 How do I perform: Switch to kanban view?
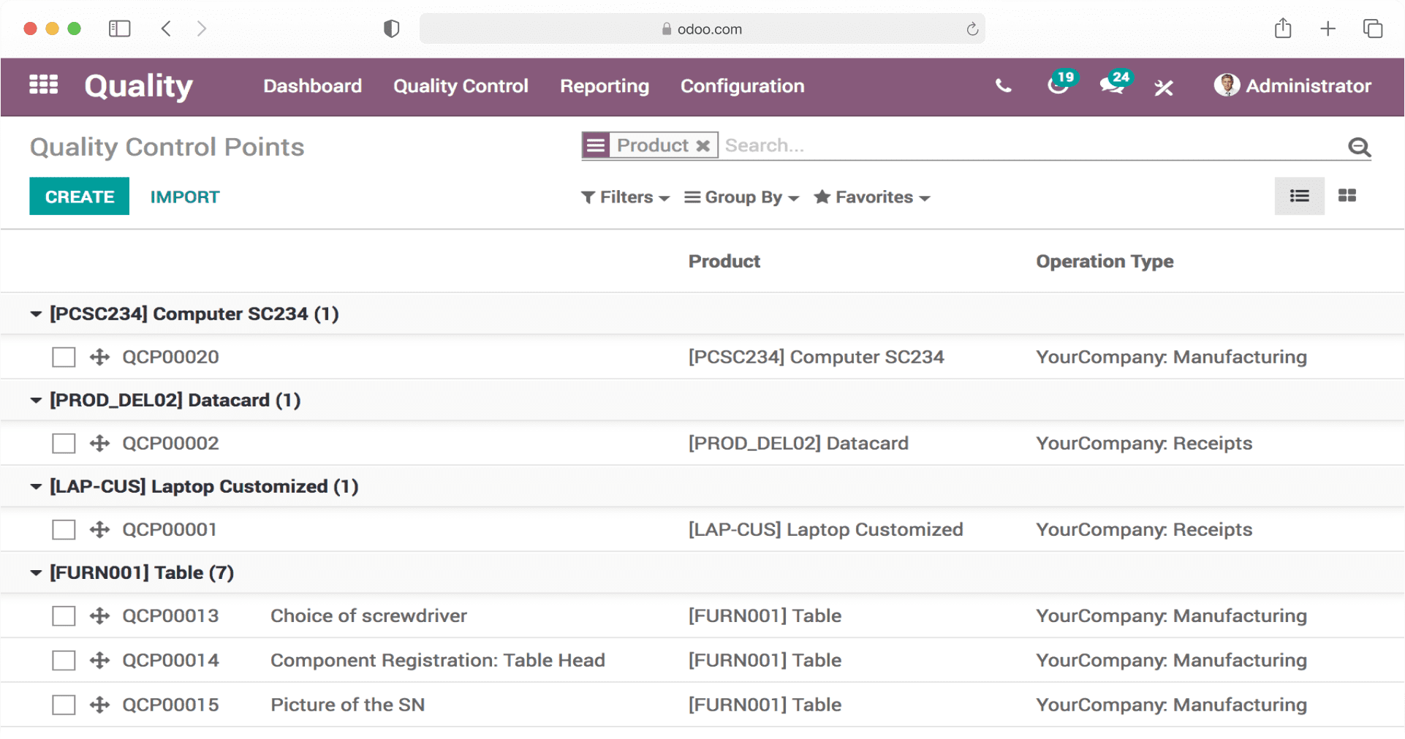[x=1347, y=196]
